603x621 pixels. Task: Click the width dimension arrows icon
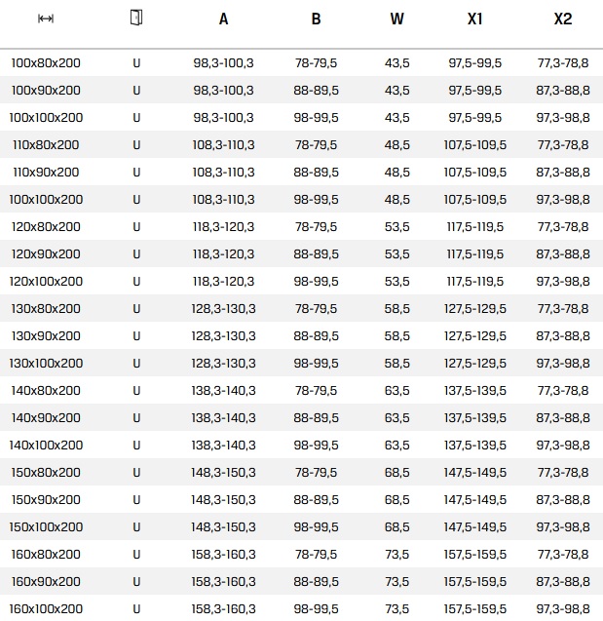point(46,19)
